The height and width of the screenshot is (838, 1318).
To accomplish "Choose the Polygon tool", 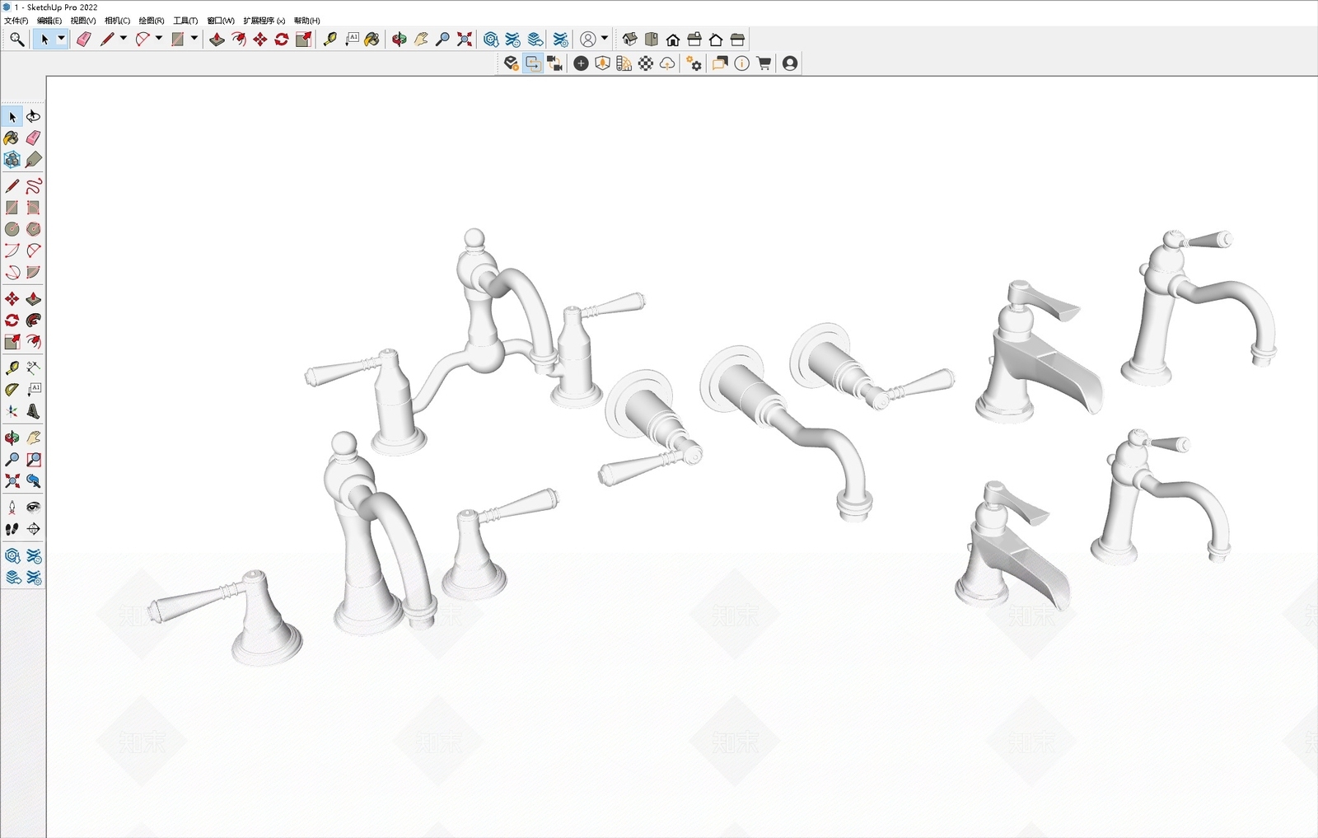I will (x=34, y=229).
